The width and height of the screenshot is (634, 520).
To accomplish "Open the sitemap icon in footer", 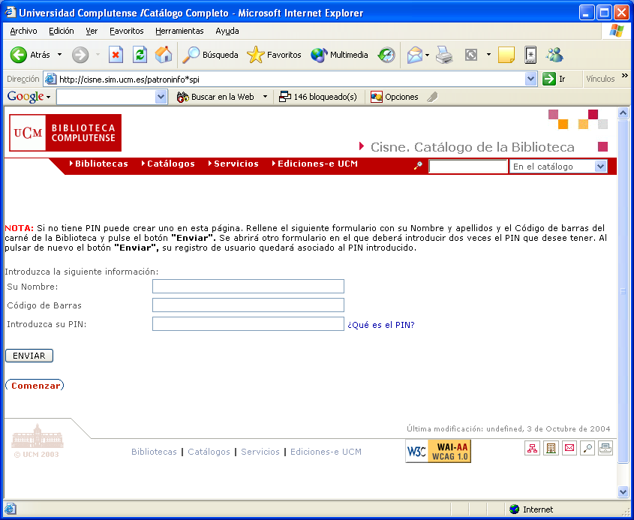I will coord(532,448).
